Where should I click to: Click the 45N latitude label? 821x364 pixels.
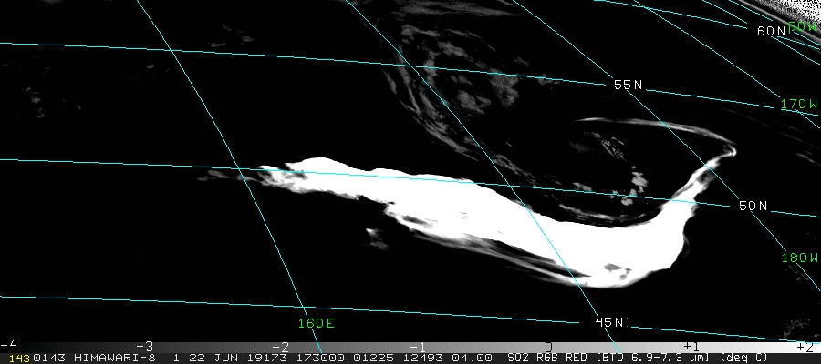[609, 322]
